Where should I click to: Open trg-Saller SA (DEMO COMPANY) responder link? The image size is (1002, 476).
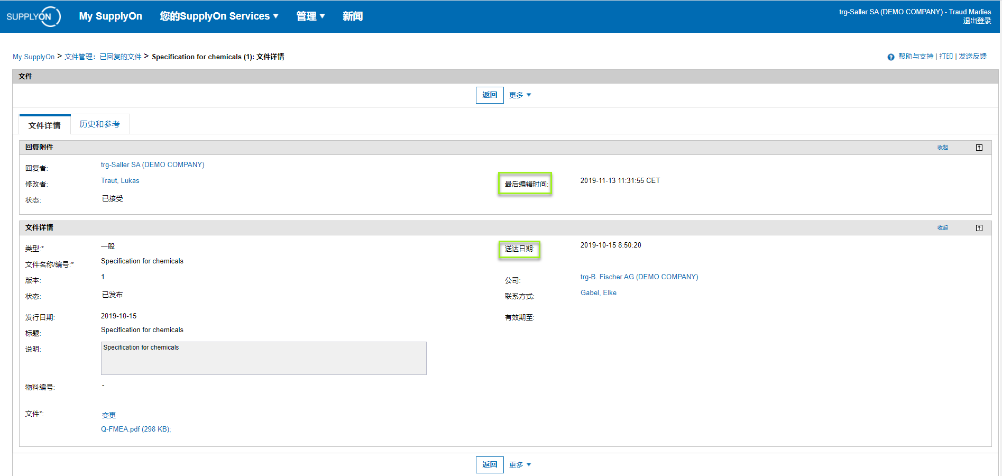click(x=153, y=164)
